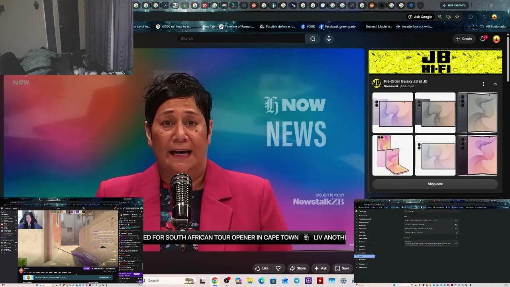510x287 pixels.
Task: Click the cast or install icon beside Ask Google
Action: (x=449, y=17)
